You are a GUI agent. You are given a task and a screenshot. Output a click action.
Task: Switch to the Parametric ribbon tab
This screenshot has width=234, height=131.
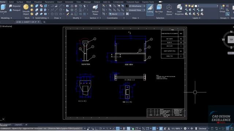[x=50, y=2]
